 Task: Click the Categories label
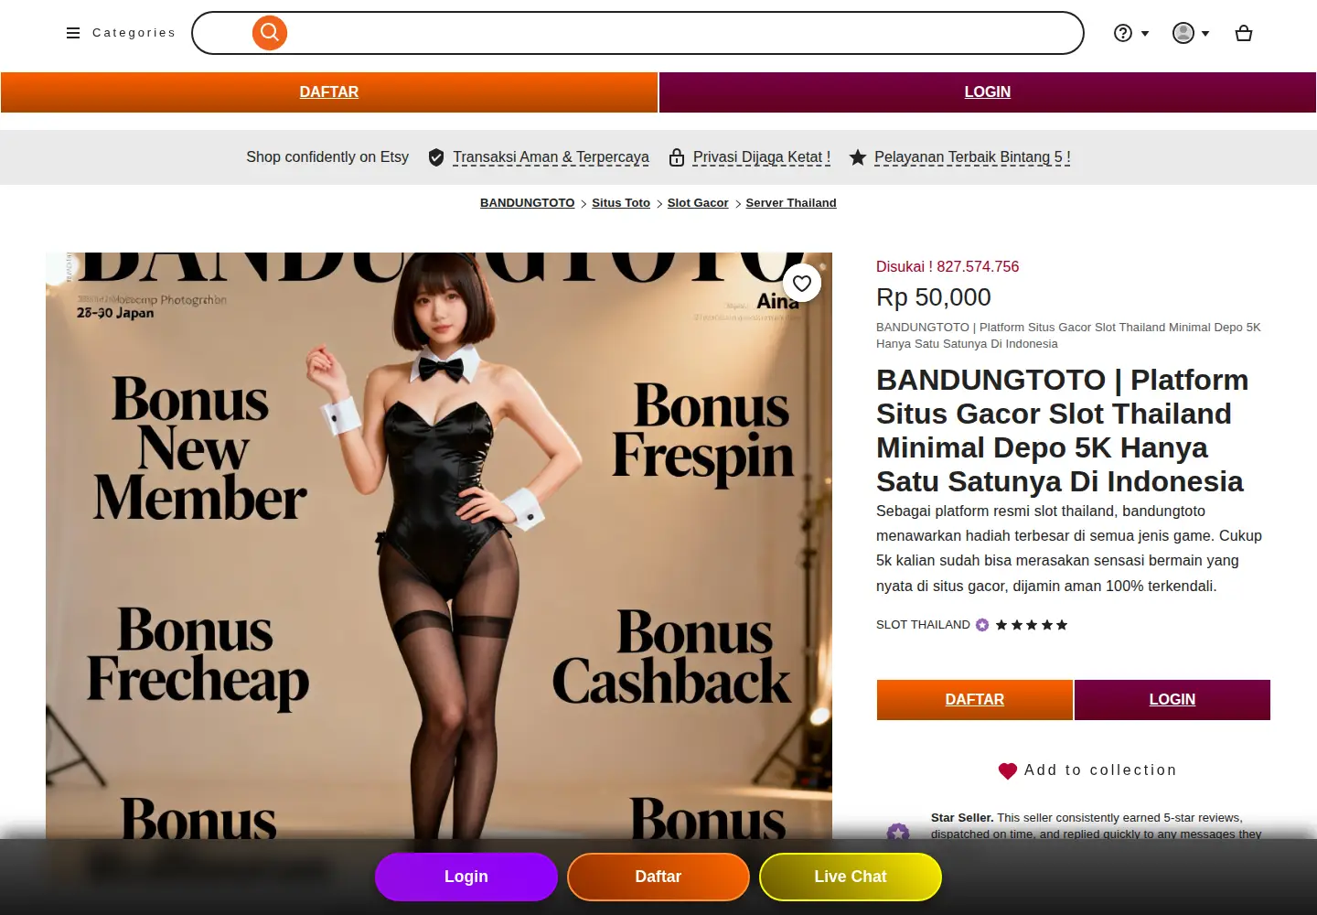[x=134, y=33]
